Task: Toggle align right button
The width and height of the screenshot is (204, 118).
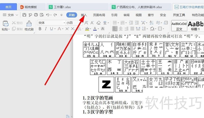Action: [126, 29]
